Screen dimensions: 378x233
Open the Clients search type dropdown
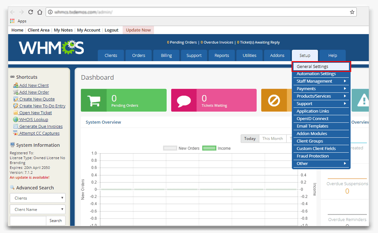click(38, 198)
